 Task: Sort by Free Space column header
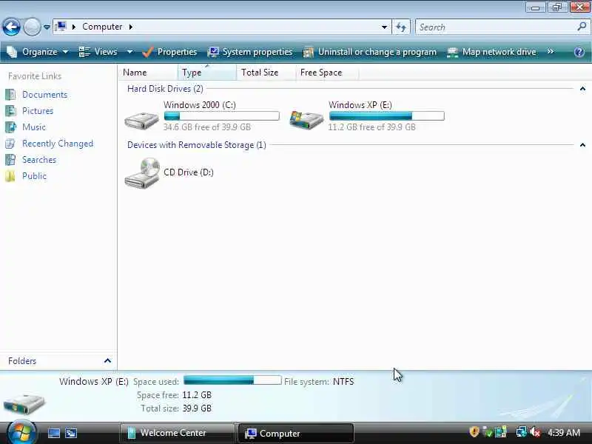(x=327, y=73)
